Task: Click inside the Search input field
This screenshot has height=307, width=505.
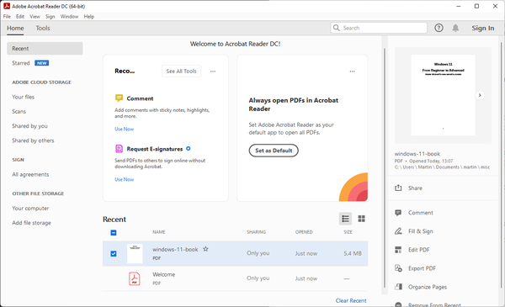Action: click(379, 28)
